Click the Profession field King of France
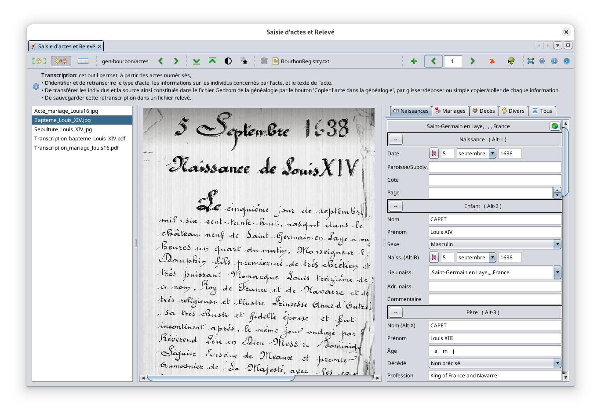 pyautogui.click(x=495, y=376)
